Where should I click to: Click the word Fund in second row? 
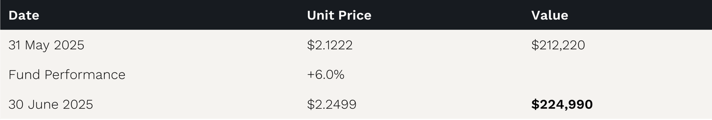click(x=24, y=75)
